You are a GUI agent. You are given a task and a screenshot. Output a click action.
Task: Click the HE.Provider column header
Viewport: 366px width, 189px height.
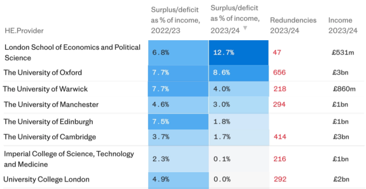point(24,31)
